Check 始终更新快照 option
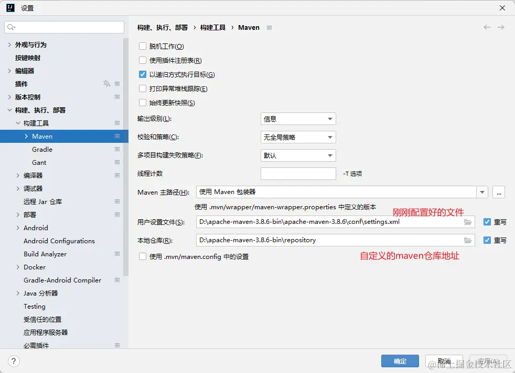 [x=143, y=103]
